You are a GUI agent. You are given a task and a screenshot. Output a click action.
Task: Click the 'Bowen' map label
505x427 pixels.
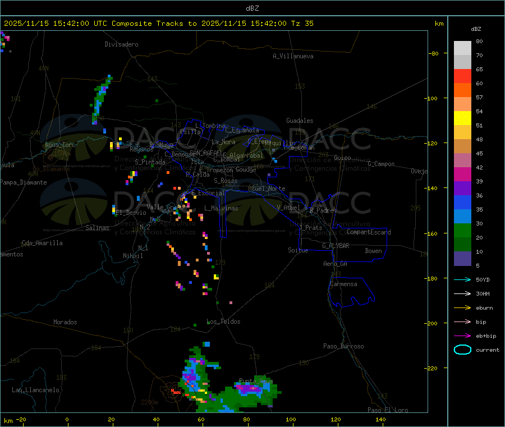[374, 250]
